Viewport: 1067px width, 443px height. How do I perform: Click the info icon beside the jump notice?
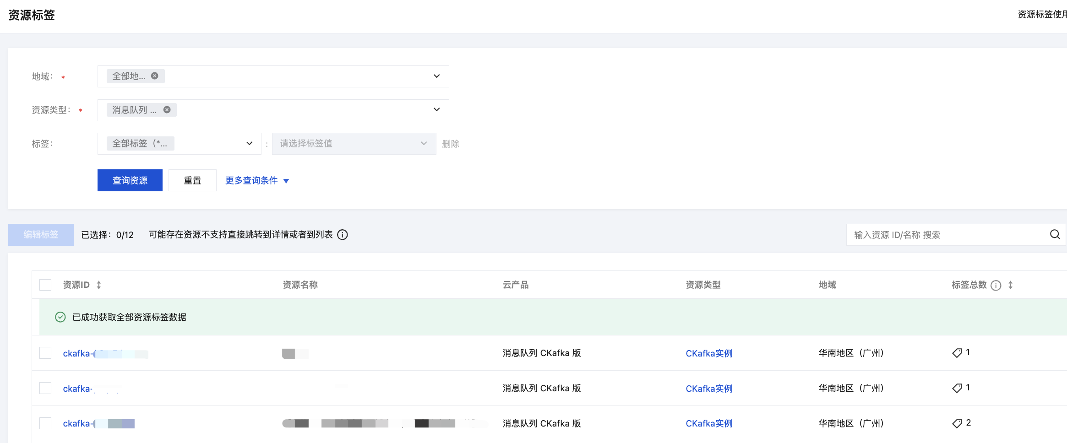[343, 235]
